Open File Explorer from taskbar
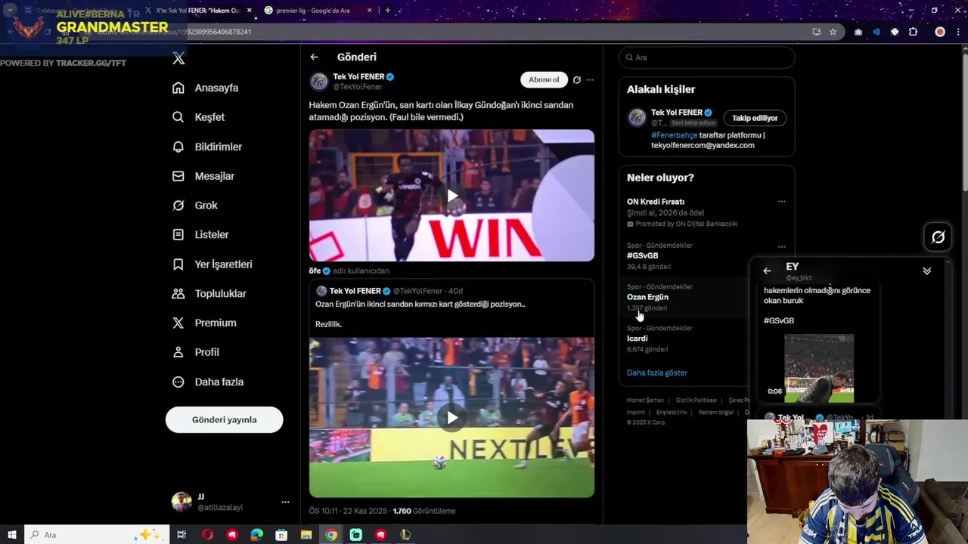Viewport: 968px width, 544px height. coord(306,535)
